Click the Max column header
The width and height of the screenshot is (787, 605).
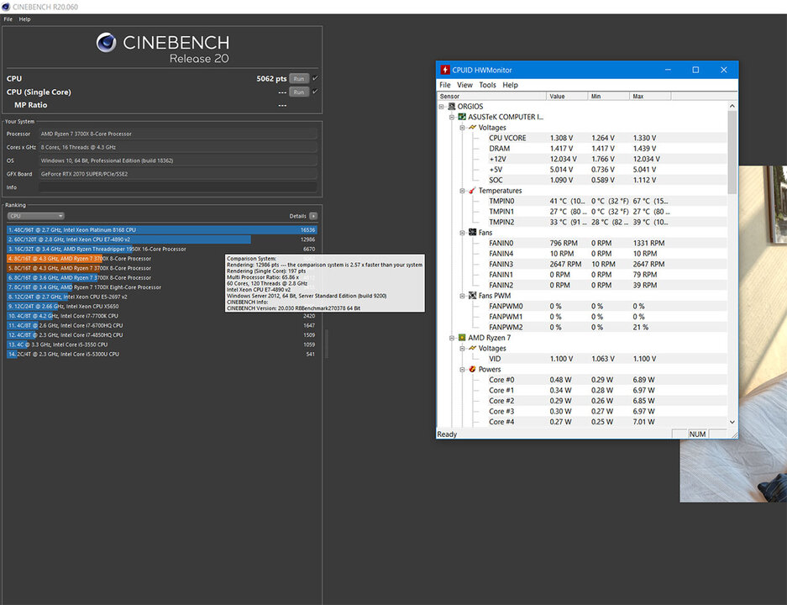click(x=650, y=96)
